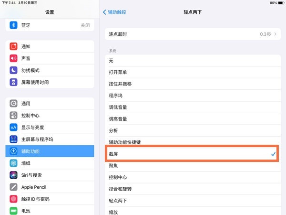
Task: Choose the 打开菜单 option
Action: (191, 72)
